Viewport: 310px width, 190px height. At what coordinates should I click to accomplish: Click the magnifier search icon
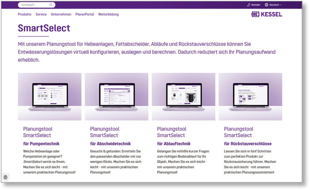pos(51,5)
